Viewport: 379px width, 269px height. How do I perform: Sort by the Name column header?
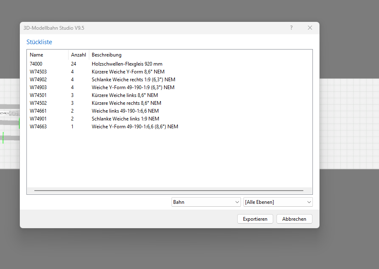(x=48, y=55)
